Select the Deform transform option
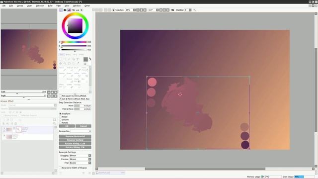Screen dimensions: 318x179 [x=60, y=120]
